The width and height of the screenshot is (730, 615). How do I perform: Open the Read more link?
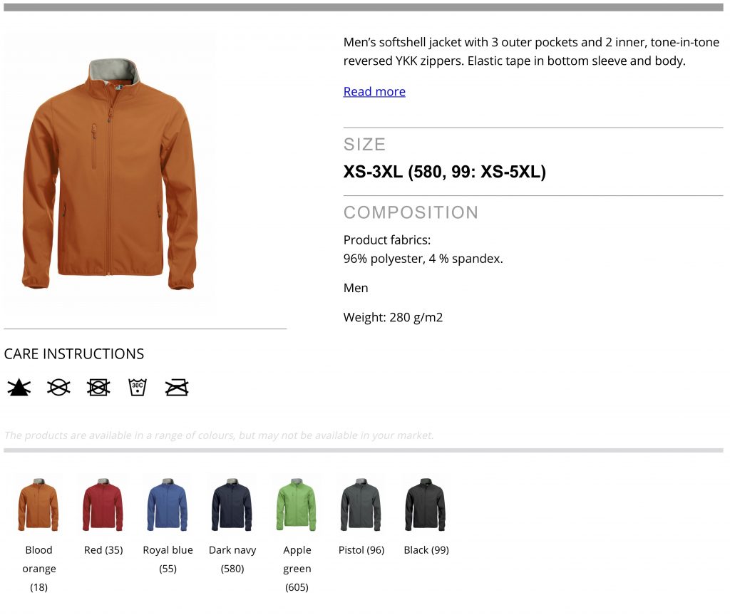[x=374, y=92]
